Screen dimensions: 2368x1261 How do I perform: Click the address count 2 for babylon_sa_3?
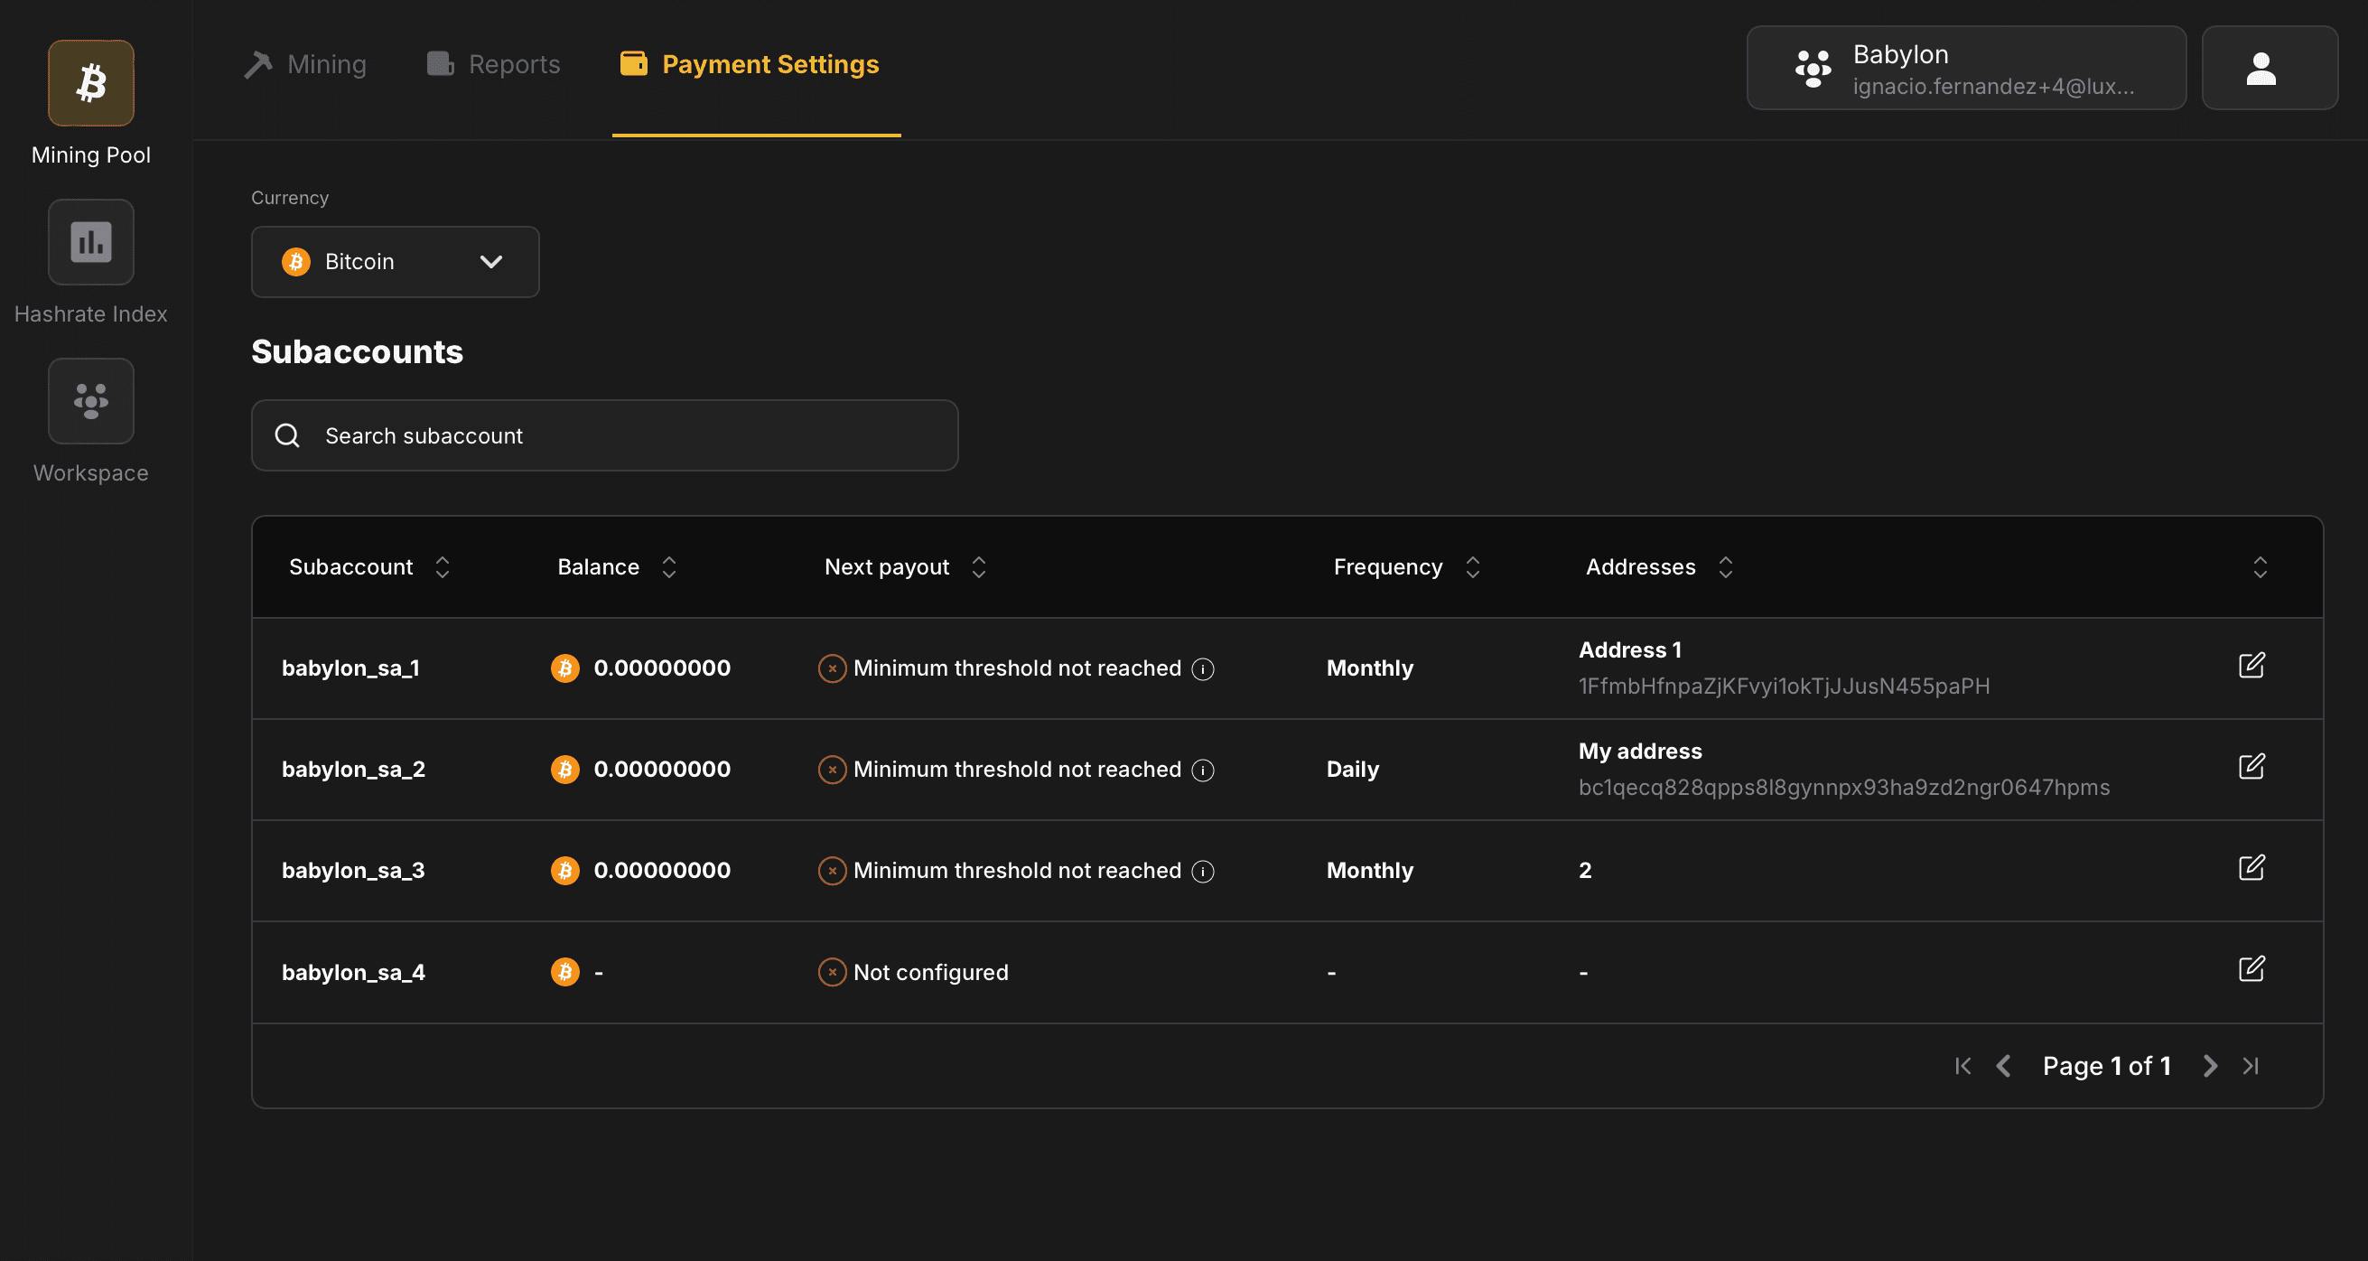pos(1585,871)
